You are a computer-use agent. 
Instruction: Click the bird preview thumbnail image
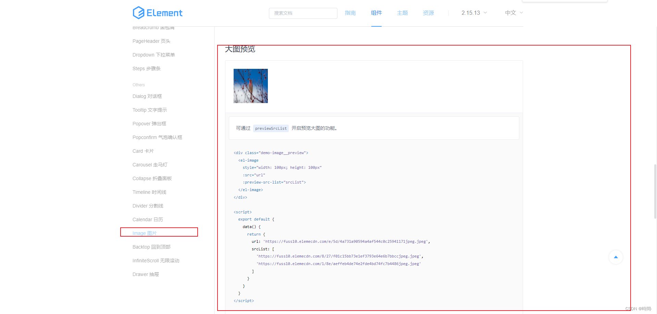[251, 86]
